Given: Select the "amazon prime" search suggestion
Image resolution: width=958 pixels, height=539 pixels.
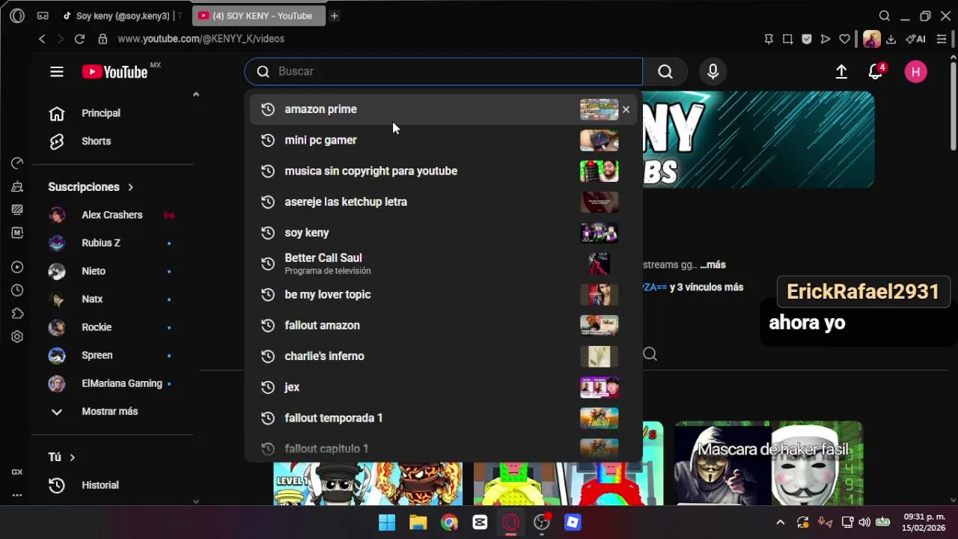Looking at the screenshot, I should click(443, 109).
